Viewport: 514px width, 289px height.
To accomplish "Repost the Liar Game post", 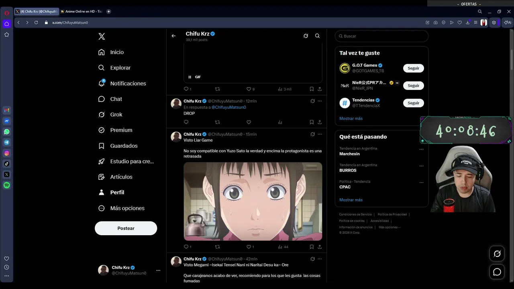I will 217,247.
